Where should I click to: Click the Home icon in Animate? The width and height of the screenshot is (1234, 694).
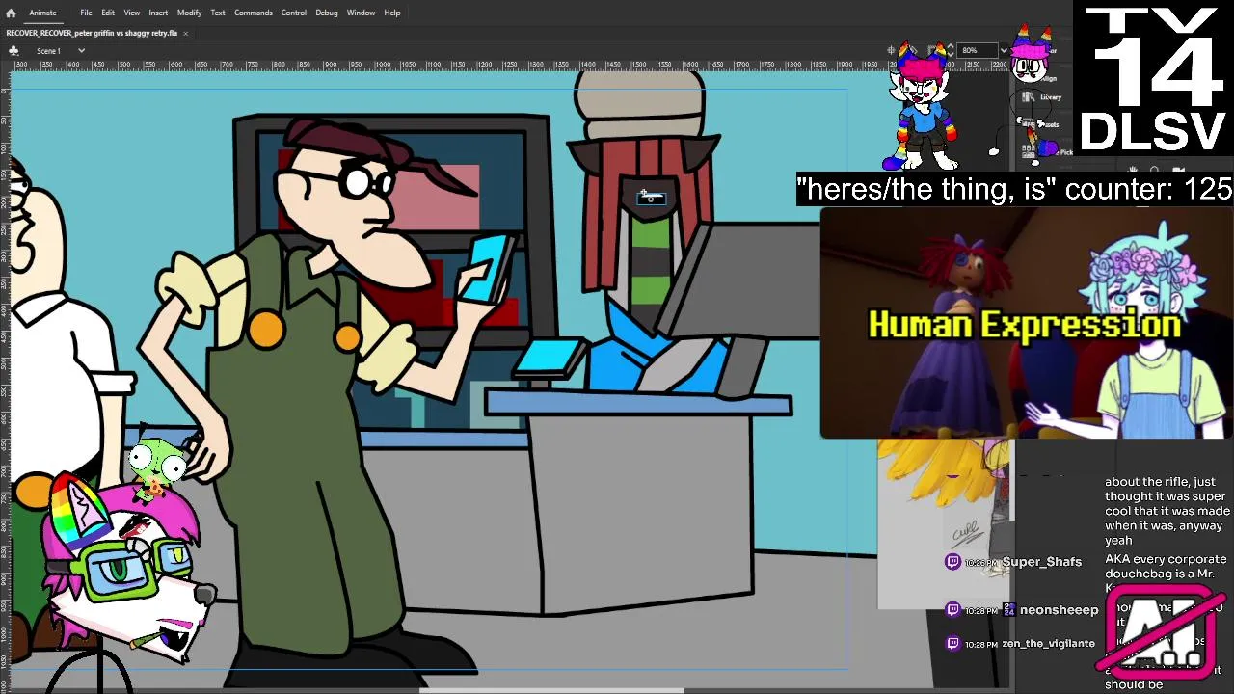[x=11, y=13]
